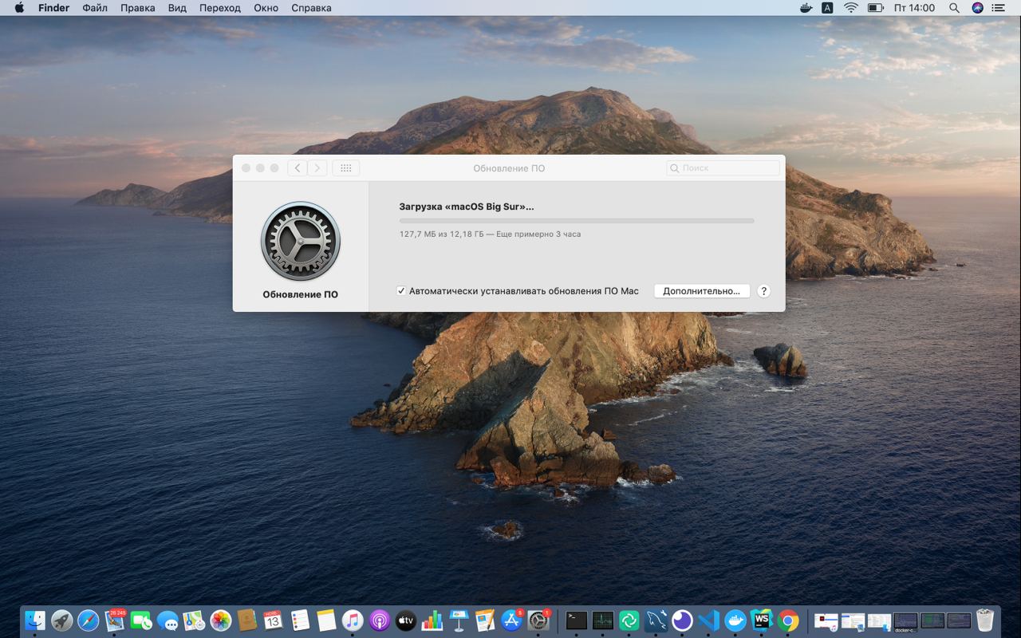Open Finder from the Dock

[35, 620]
